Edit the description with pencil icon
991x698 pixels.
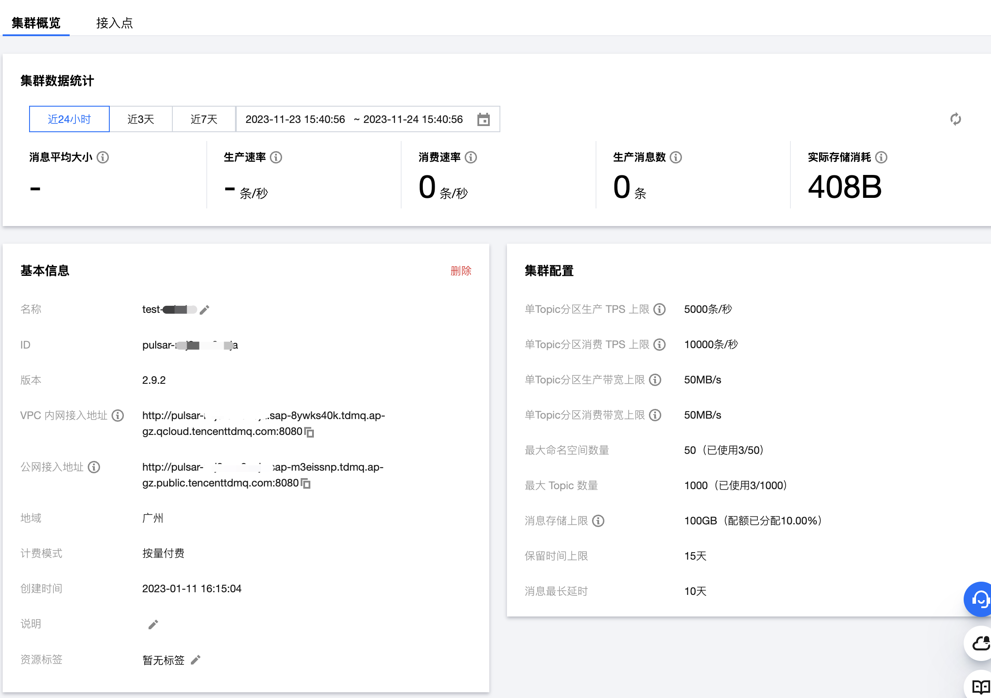click(153, 624)
